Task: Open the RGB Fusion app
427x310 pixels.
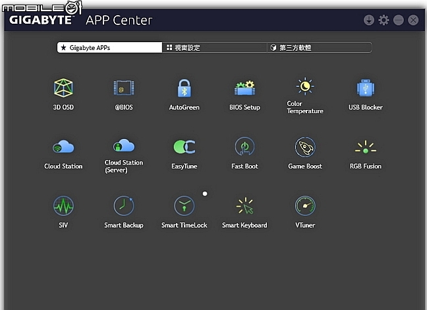Action: (x=366, y=147)
